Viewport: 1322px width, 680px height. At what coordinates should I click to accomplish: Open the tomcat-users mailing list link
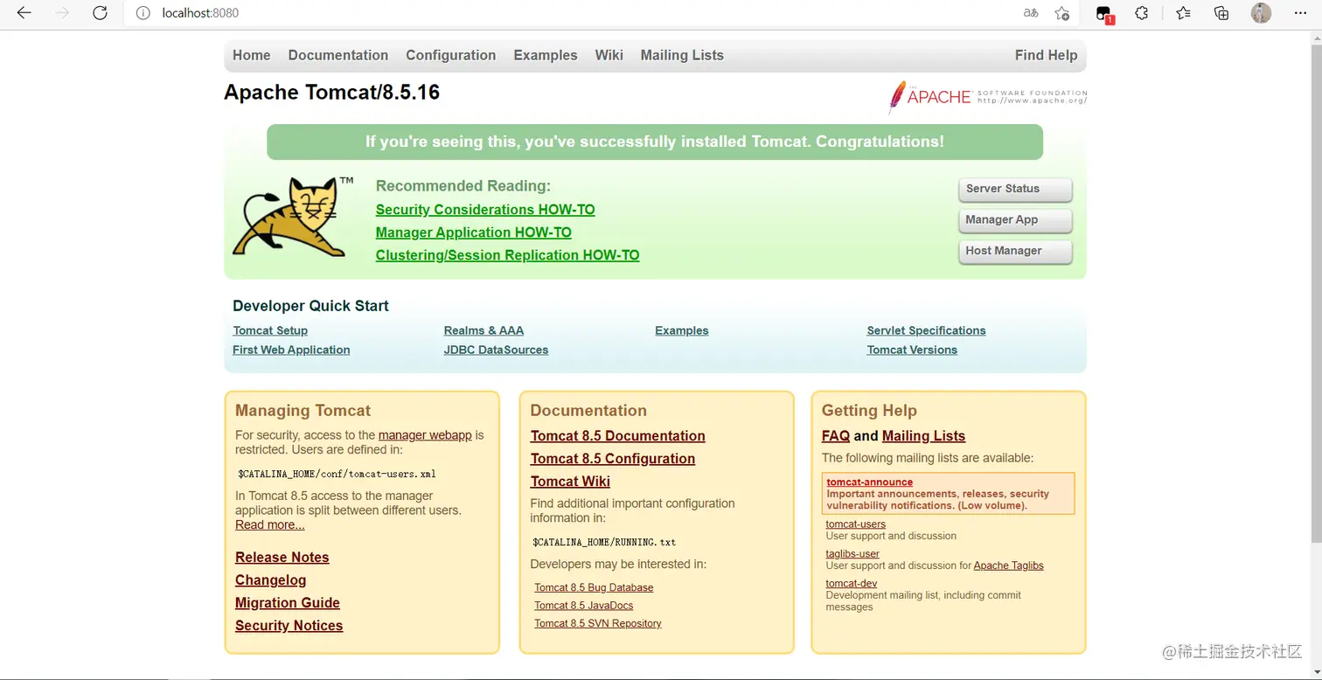tap(856, 524)
